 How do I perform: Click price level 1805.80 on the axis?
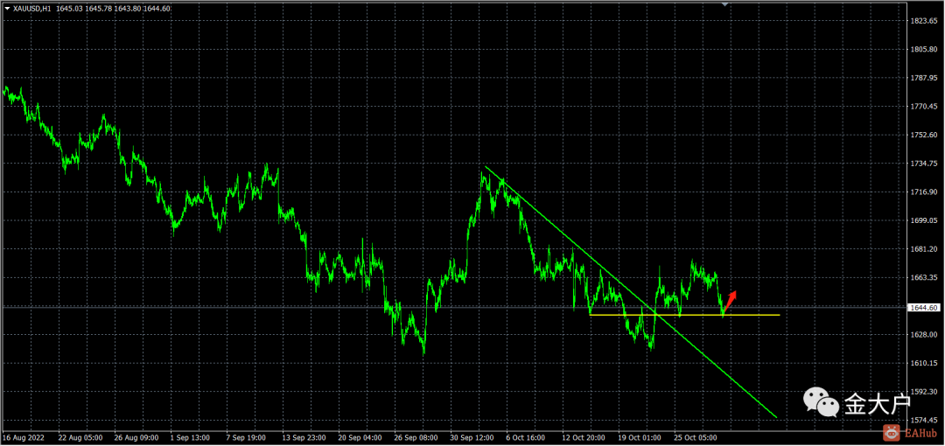pos(925,50)
